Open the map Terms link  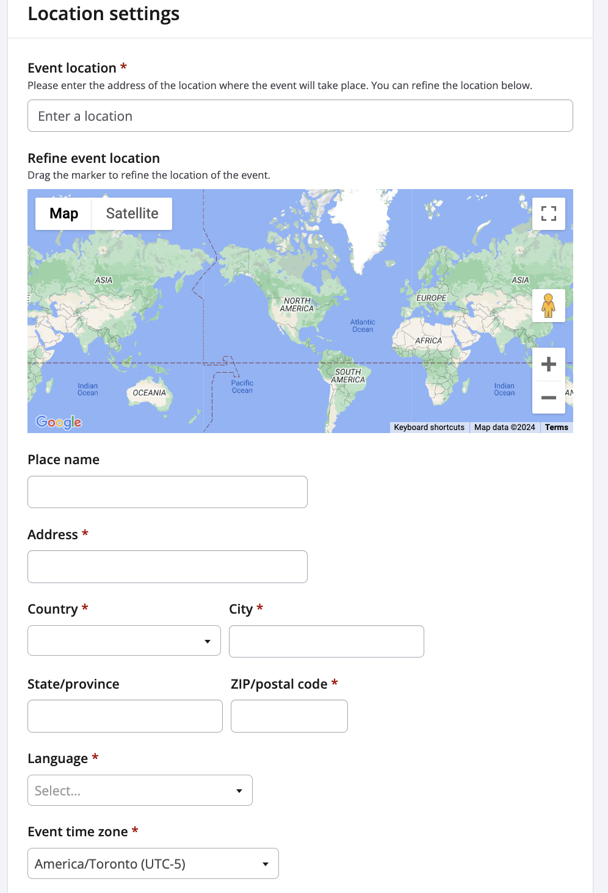point(556,428)
